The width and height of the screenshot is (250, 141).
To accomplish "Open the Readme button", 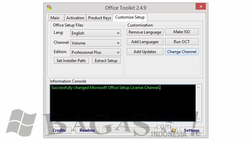I will tap(87, 130).
